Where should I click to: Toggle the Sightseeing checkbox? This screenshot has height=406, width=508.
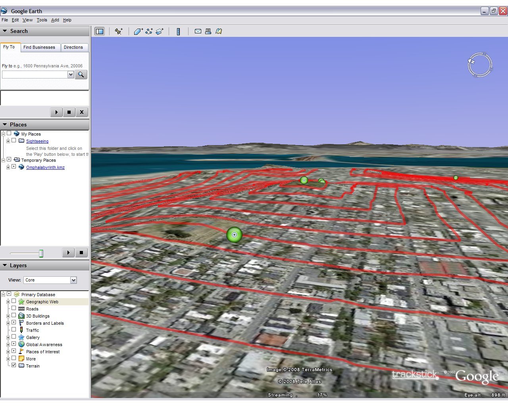click(13, 141)
